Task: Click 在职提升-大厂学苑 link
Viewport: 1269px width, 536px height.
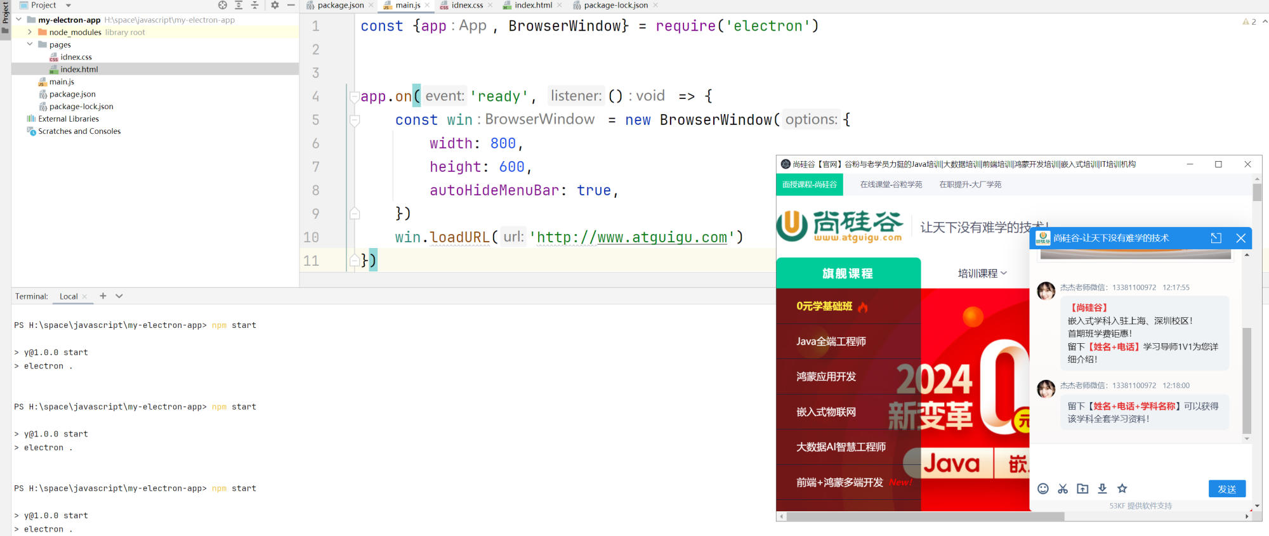Action: (x=970, y=185)
